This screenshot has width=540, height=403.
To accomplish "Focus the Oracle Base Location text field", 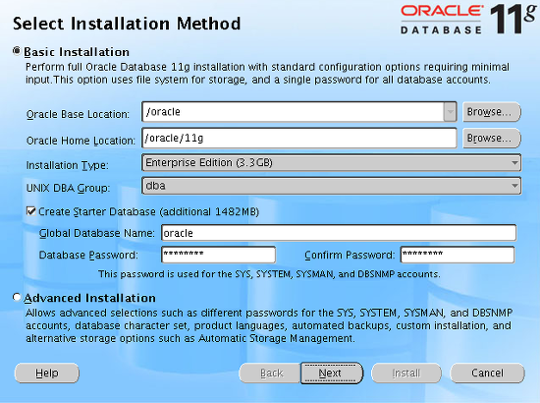I will [x=294, y=112].
